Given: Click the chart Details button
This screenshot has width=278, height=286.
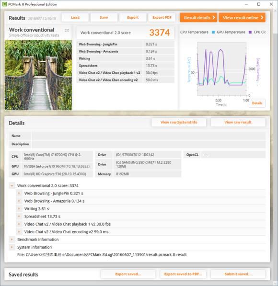Looking at the screenshot, I should (x=257, y=103).
